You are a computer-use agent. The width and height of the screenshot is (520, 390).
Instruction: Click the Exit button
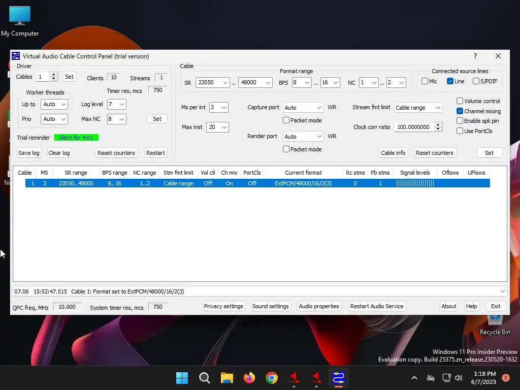point(496,306)
